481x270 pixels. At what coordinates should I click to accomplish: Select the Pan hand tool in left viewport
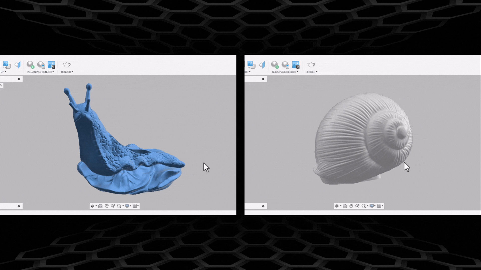(x=107, y=206)
